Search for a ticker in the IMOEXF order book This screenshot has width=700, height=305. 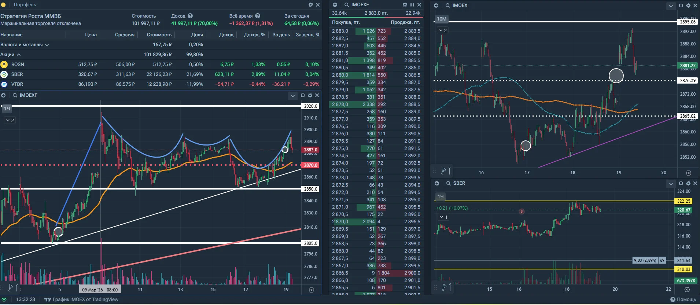coord(347,5)
